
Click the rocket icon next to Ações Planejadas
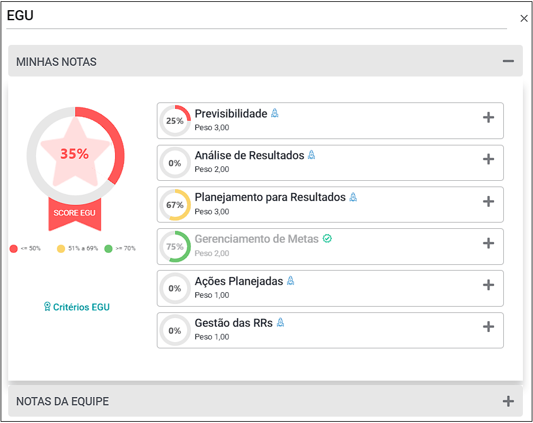(x=290, y=281)
